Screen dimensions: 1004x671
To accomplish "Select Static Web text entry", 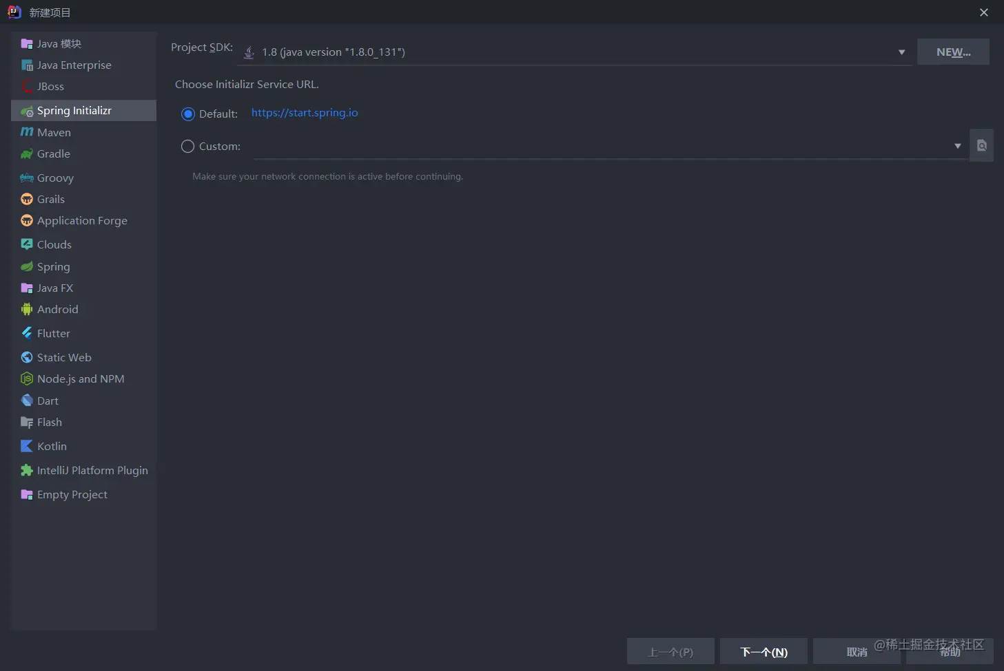I will click(64, 358).
